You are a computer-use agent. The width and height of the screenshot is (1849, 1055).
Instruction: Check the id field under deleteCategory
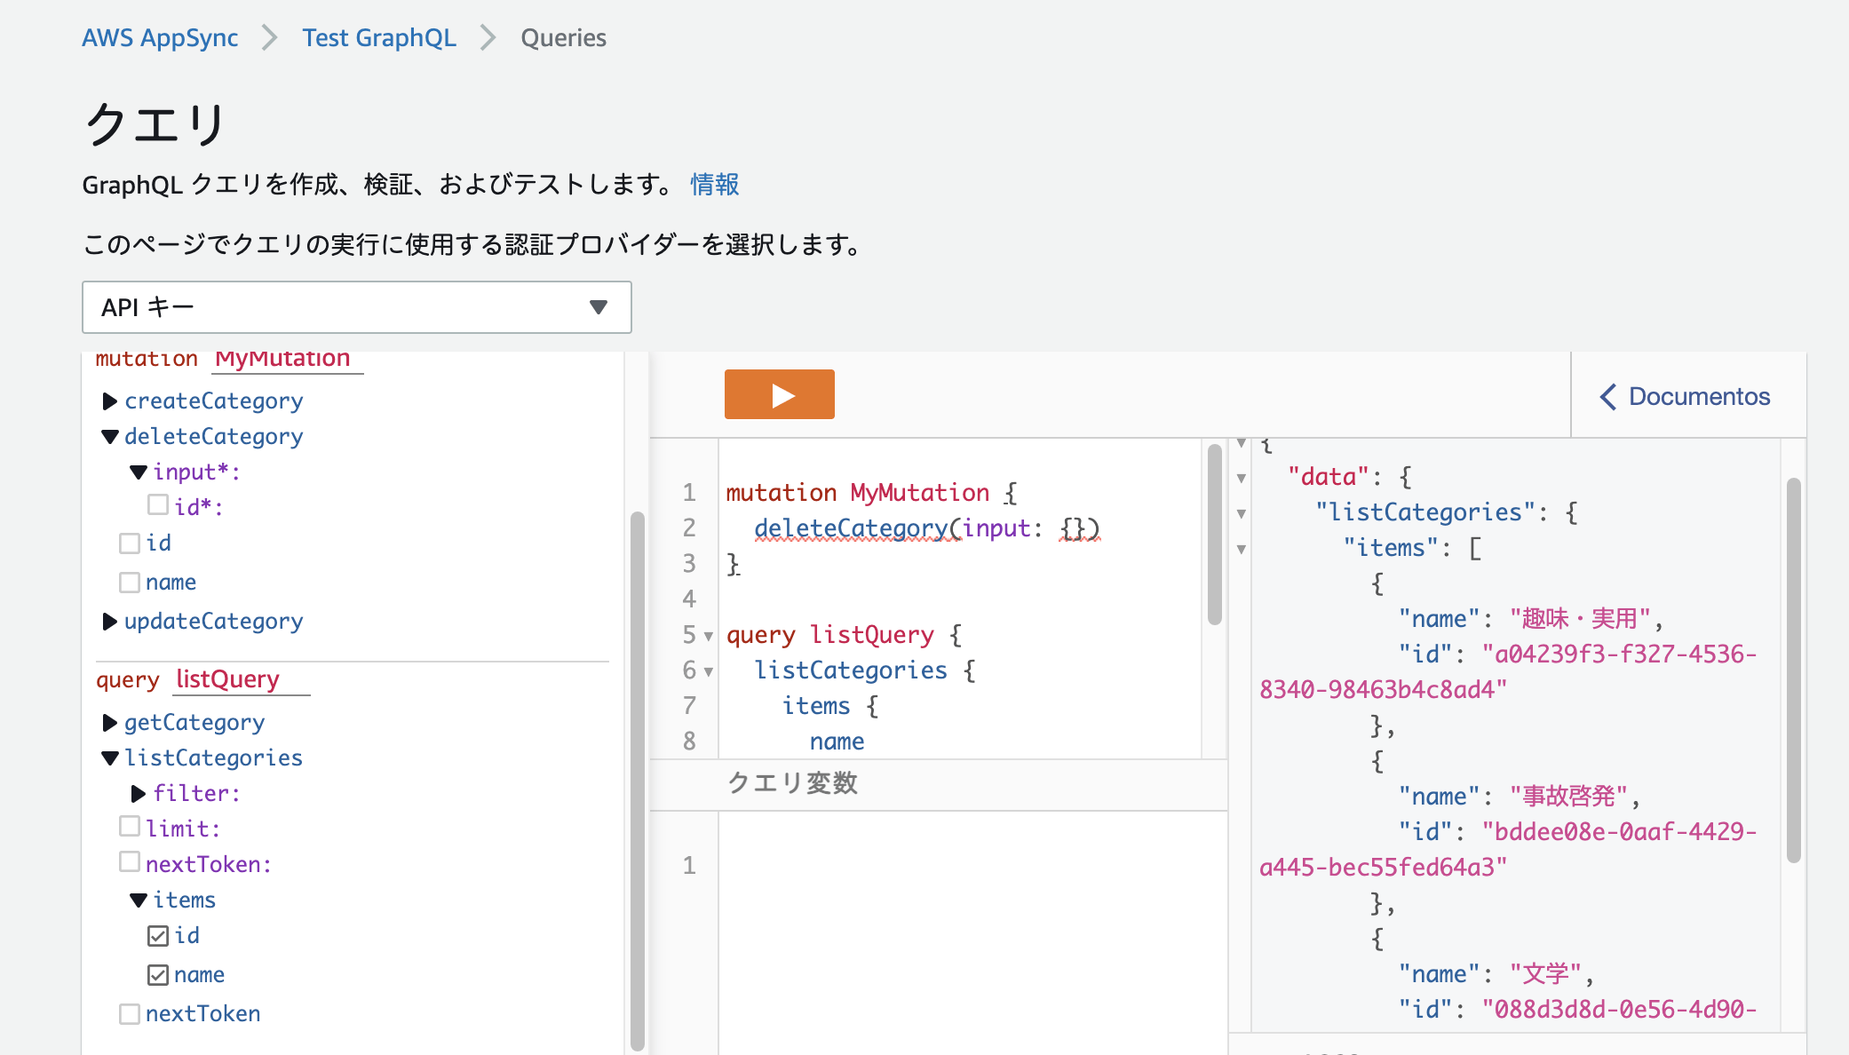click(x=130, y=543)
